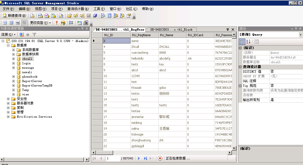Open the Properties Window toolbar icon
303x165 pixels.
coord(129,16)
